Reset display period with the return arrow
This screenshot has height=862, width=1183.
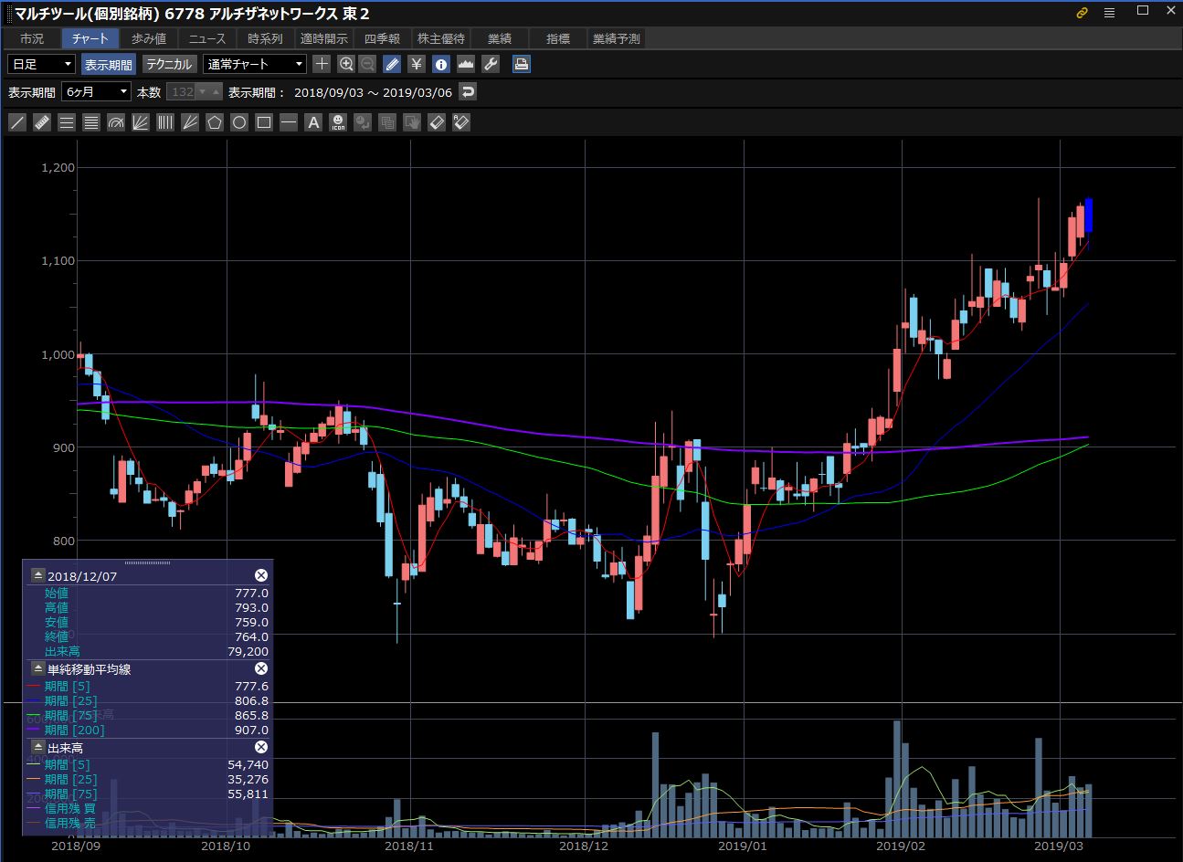(468, 91)
